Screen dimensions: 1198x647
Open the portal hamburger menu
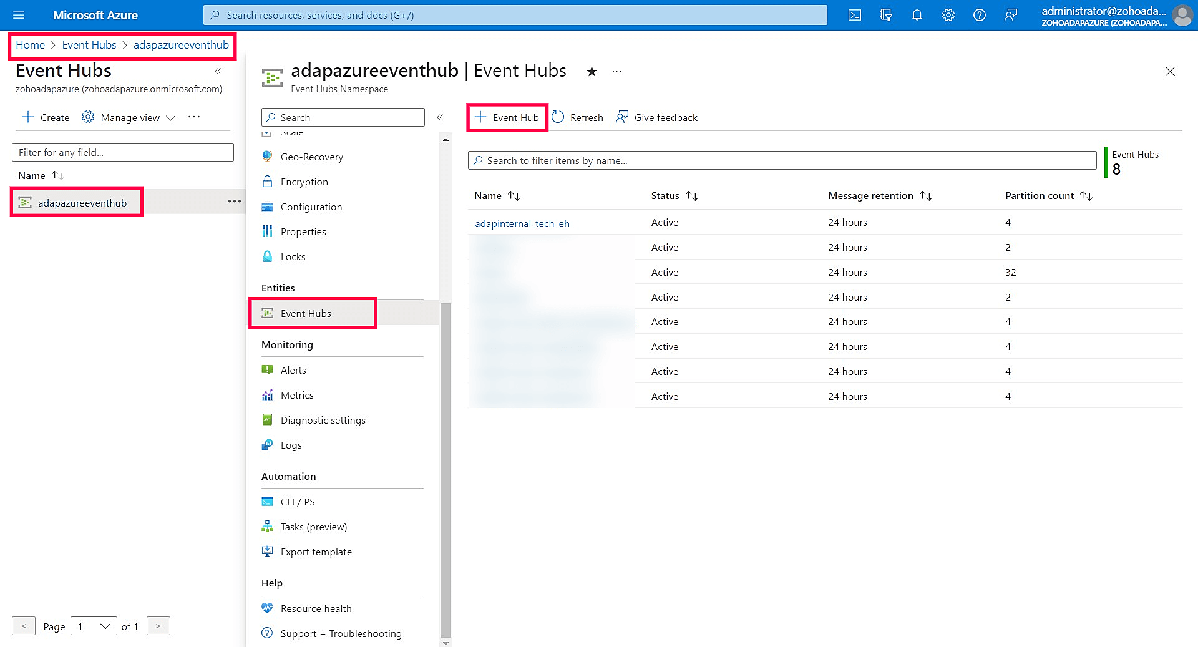tap(19, 15)
